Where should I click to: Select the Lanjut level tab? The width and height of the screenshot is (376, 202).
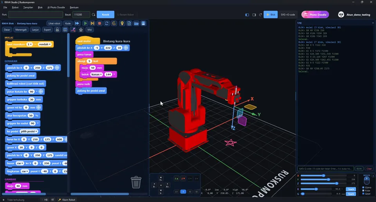35,30
